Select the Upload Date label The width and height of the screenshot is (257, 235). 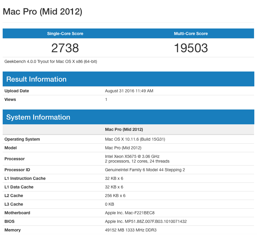[17, 91]
